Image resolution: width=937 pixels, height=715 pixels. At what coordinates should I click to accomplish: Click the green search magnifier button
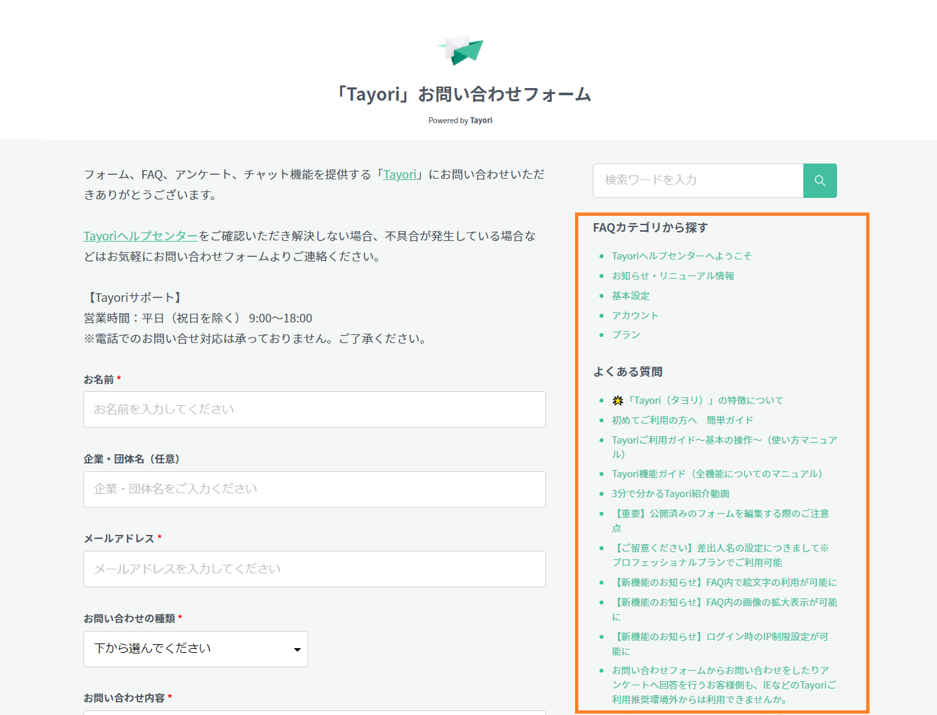click(x=820, y=181)
